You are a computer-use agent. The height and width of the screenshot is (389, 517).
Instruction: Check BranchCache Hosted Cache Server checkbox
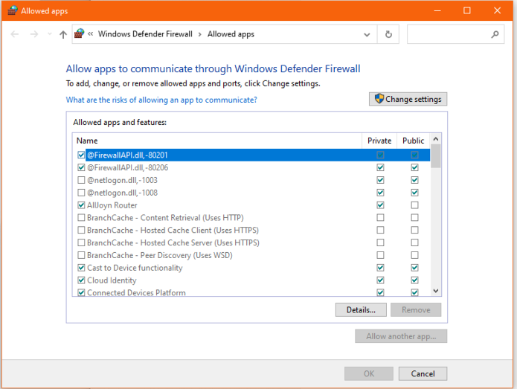coord(81,242)
